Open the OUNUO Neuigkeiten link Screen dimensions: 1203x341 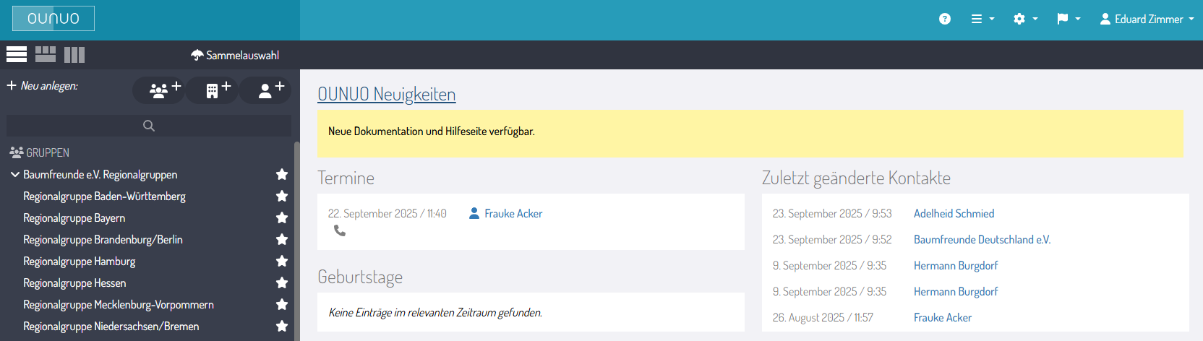tap(387, 94)
